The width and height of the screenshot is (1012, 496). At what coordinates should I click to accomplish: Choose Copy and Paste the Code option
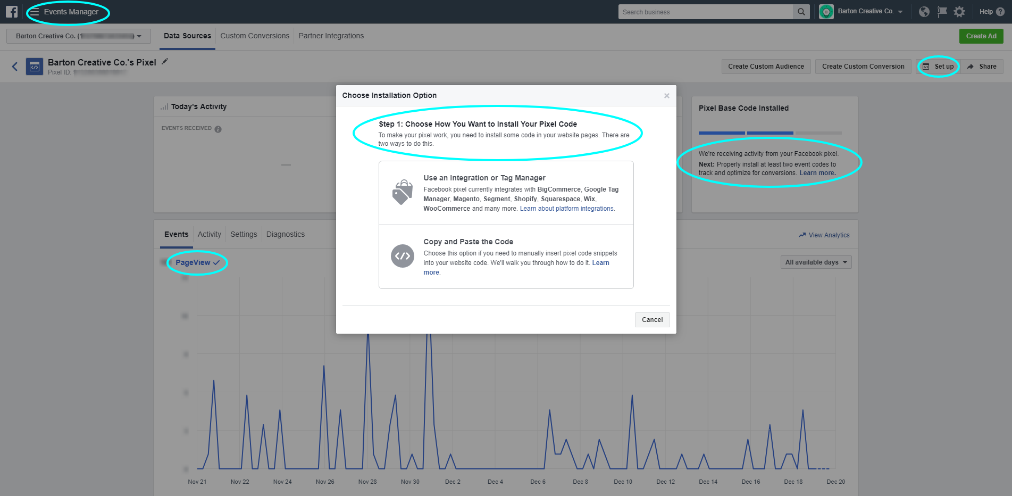[506, 257]
